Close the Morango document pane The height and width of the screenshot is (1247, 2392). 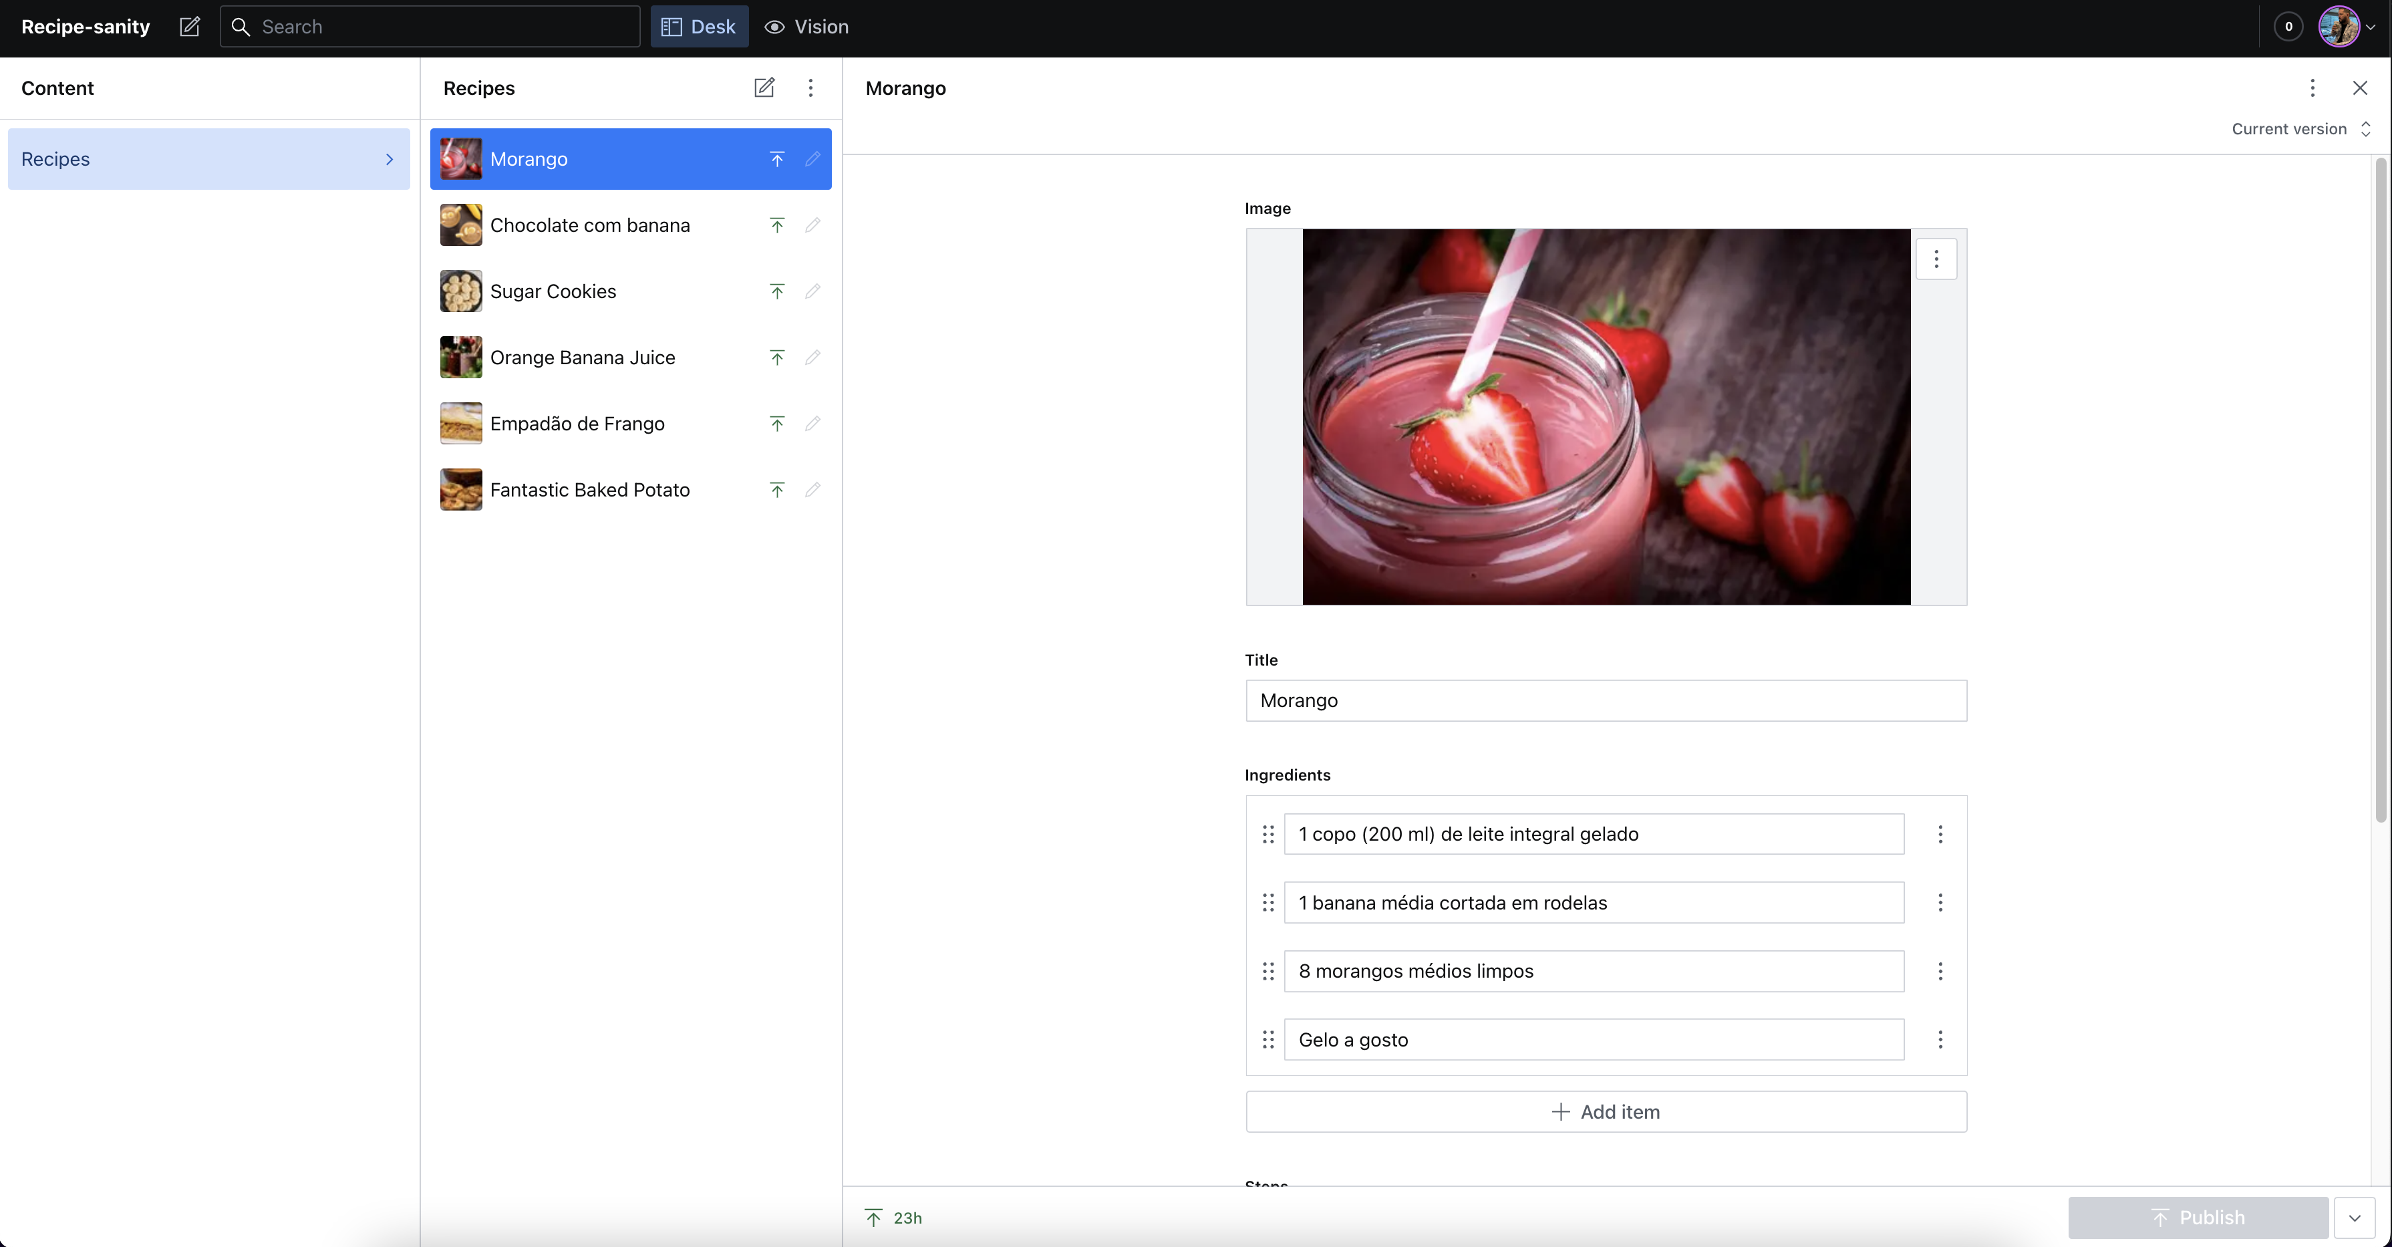click(2359, 88)
